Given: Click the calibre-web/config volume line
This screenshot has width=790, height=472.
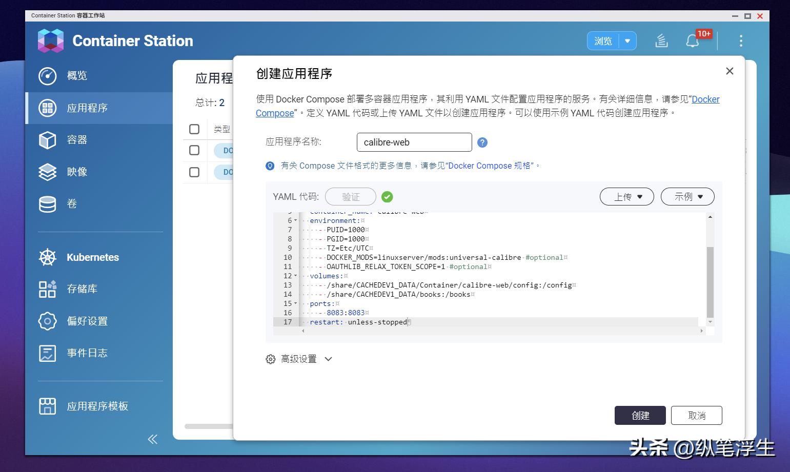Looking at the screenshot, I should [449, 285].
